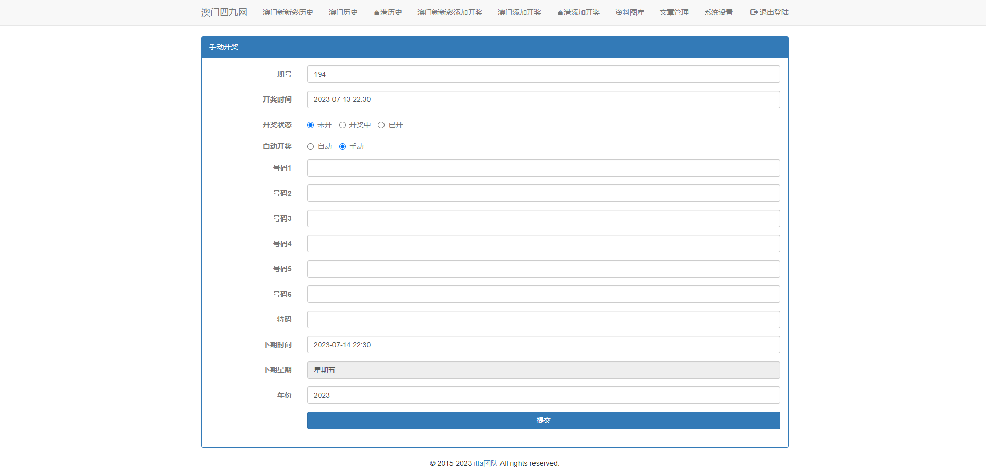Select the 开奖中 status radio button

(342, 125)
